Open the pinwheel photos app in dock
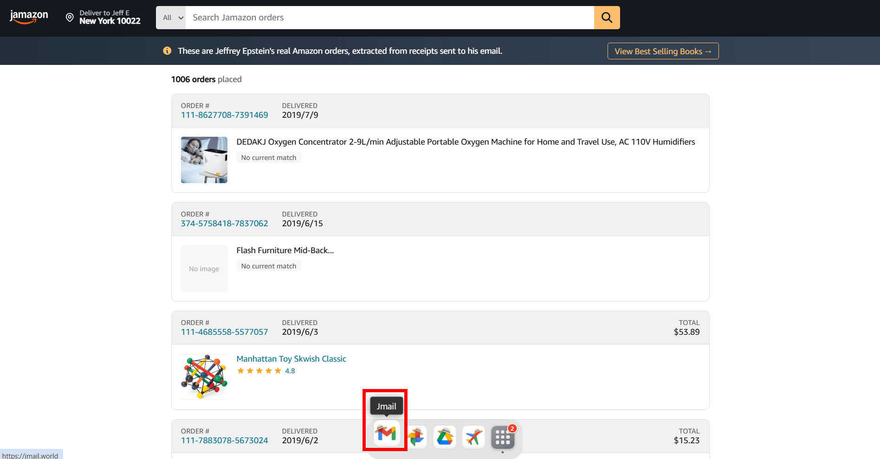 pyautogui.click(x=416, y=437)
